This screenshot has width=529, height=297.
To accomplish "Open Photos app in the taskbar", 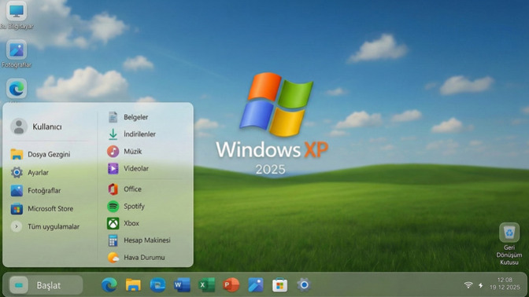I will (256, 285).
